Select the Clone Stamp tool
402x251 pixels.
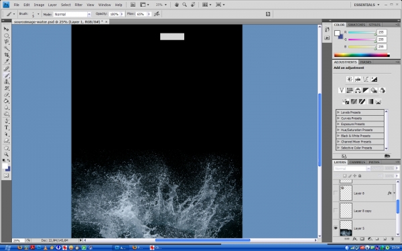pyautogui.click(x=6, y=82)
